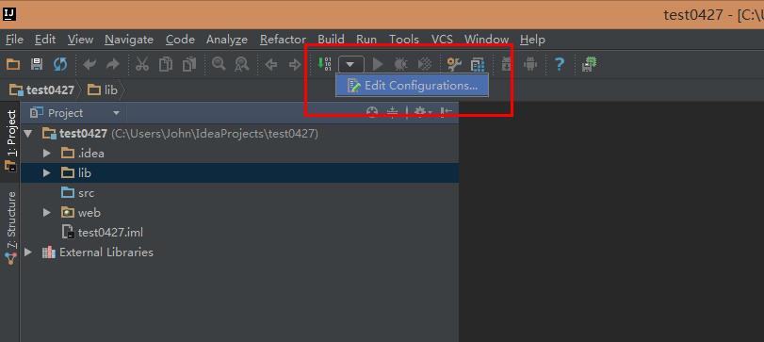The width and height of the screenshot is (764, 342).
Task: Select Edit Configurations... from the popup
Action: click(413, 86)
